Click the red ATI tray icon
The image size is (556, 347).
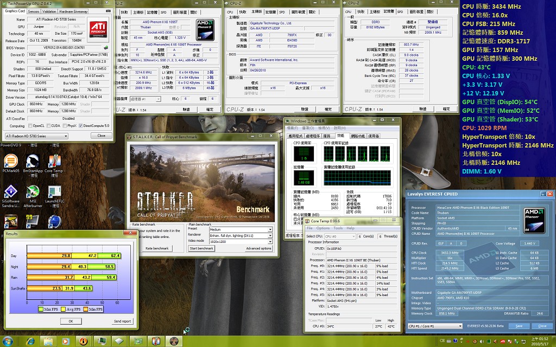[502, 342]
